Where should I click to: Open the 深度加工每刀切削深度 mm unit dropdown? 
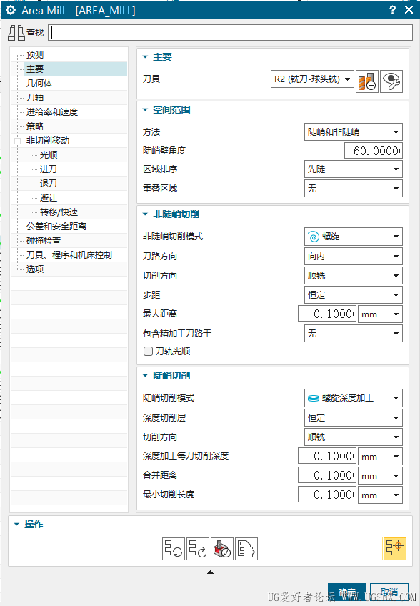pyautogui.click(x=380, y=457)
